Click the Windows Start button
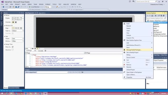The width and height of the screenshot is (168, 95). click(2, 93)
